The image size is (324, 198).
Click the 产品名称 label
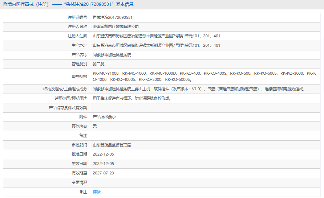[x=79, y=55]
